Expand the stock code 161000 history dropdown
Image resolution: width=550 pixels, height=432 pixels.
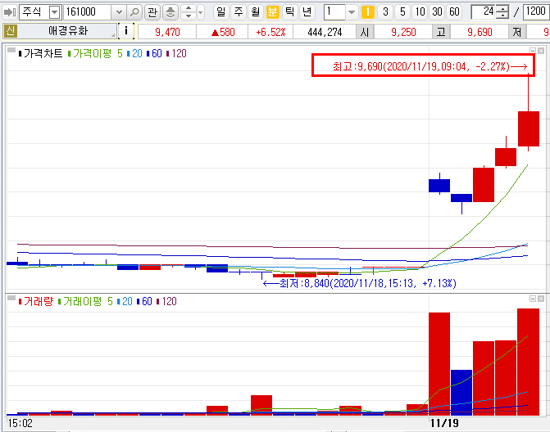point(119,12)
